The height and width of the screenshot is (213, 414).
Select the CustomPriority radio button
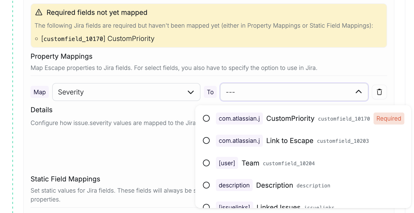(x=206, y=118)
